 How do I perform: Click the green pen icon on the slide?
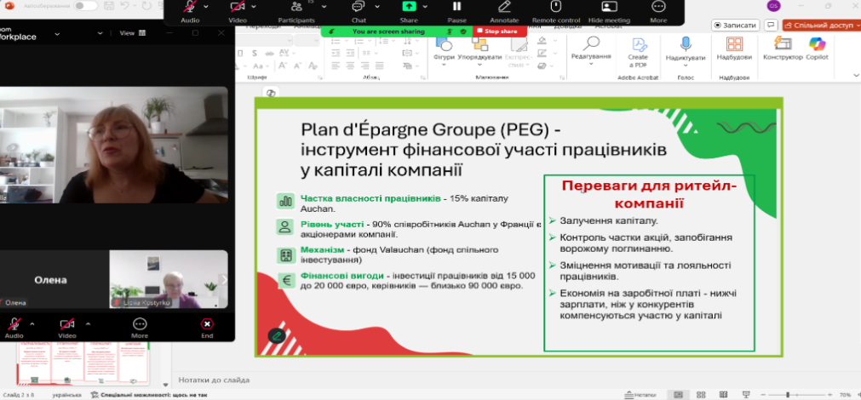277,335
